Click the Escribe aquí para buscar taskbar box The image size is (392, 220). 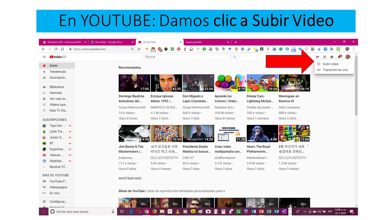tap(82, 211)
